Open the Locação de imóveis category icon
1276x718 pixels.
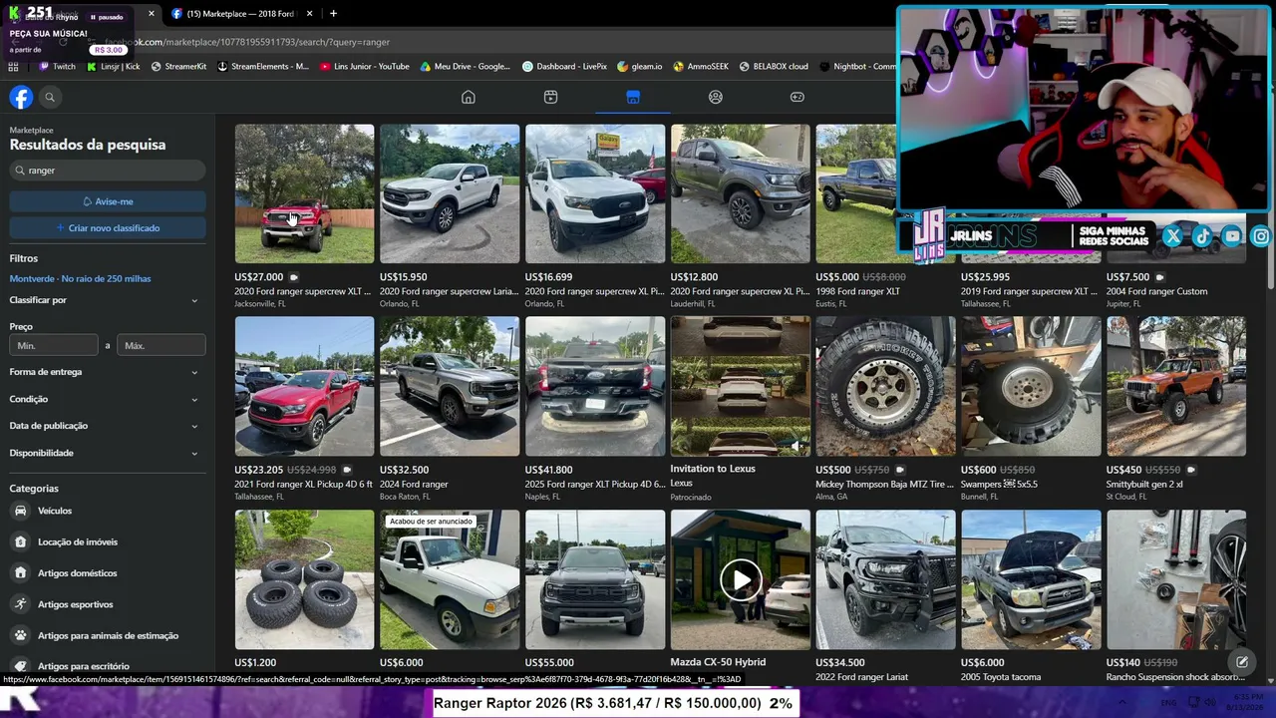point(20,541)
